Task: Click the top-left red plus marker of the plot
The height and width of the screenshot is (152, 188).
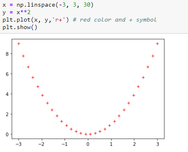Action: pos(19,44)
